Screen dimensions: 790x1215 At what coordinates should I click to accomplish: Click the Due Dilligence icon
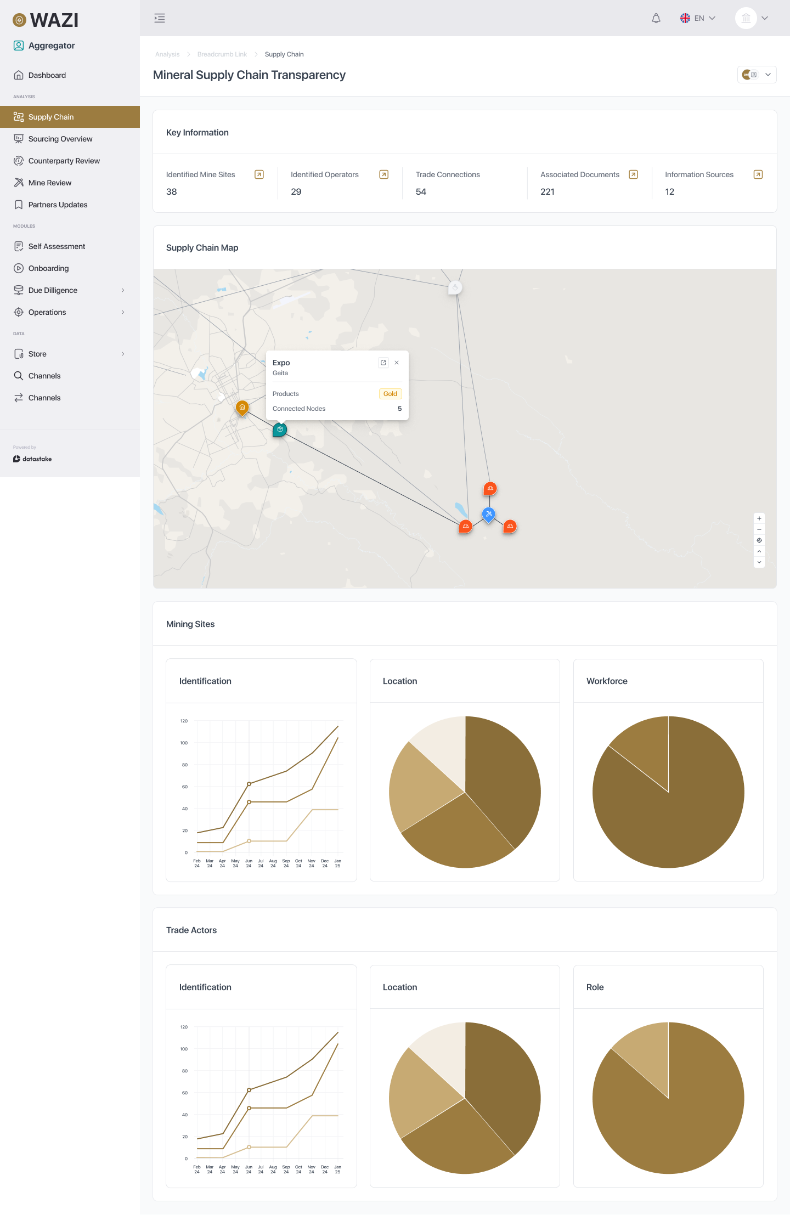click(19, 290)
